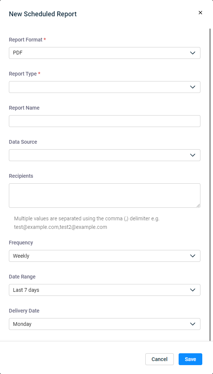
Task: Open the Weekly frequency combo box
Action: point(105,256)
